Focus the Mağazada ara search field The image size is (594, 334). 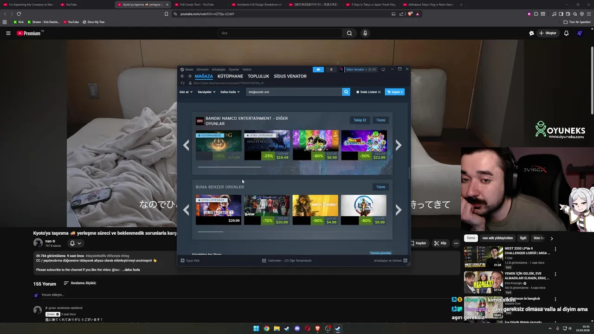(294, 92)
